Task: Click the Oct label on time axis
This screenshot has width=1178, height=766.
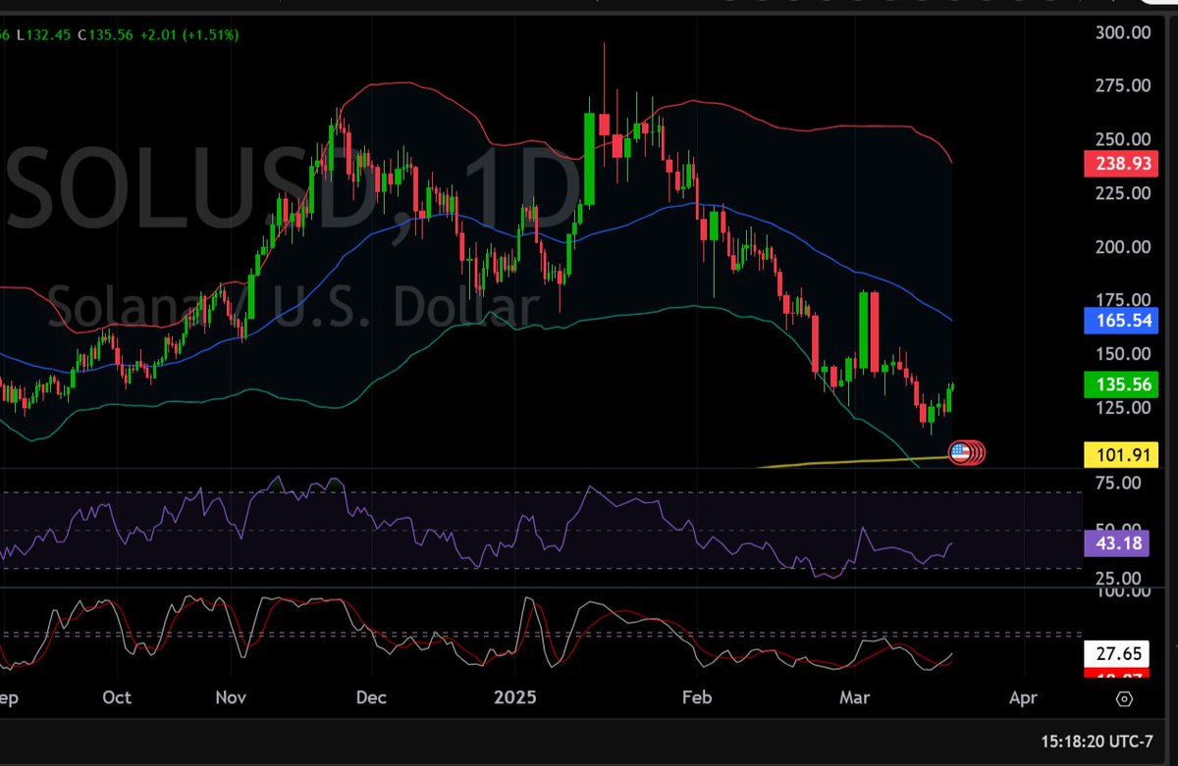Action: 117,698
